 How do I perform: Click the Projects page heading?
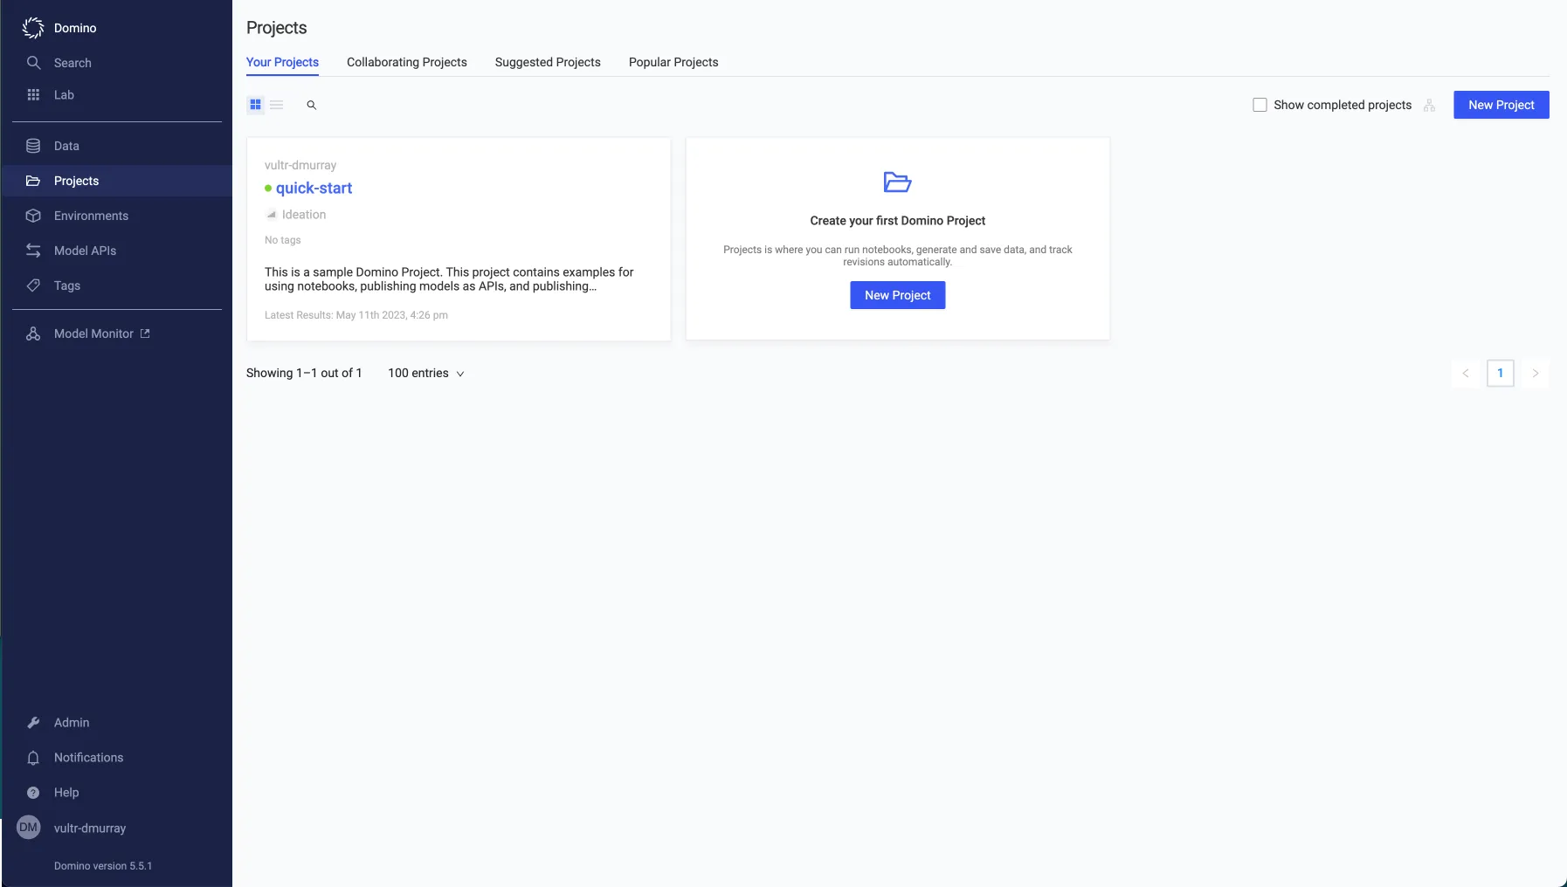pyautogui.click(x=276, y=28)
